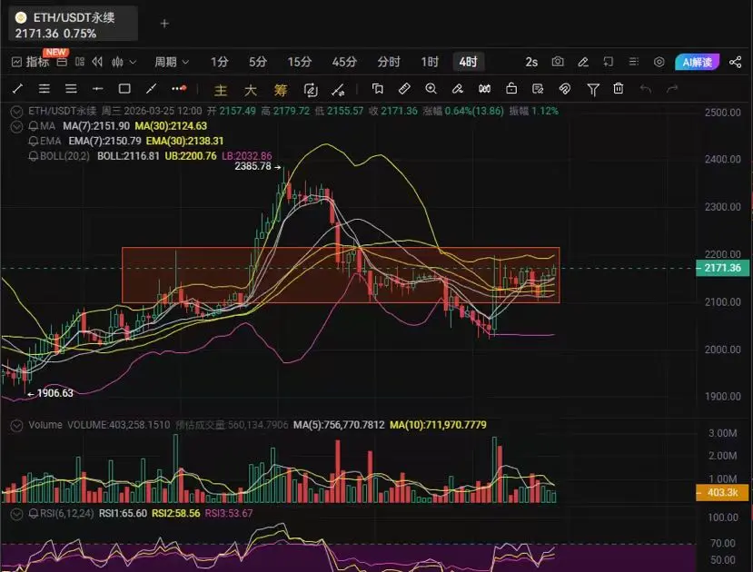Select the 4时 timeframe tab

pyautogui.click(x=468, y=62)
